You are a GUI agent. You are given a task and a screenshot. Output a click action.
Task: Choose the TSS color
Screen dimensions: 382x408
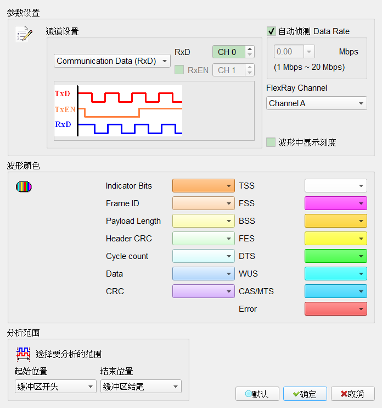coord(336,185)
